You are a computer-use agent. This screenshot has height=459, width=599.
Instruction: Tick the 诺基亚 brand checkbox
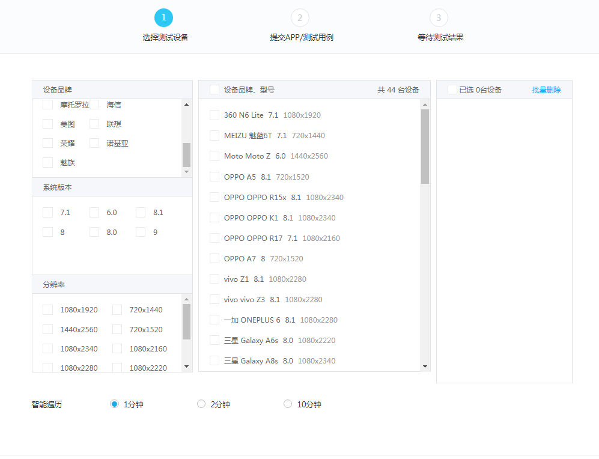94,143
